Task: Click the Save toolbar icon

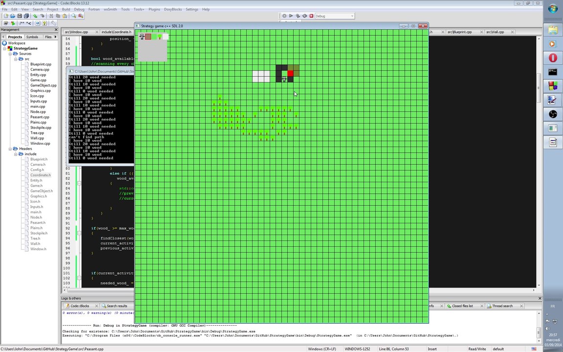Action: (x=20, y=16)
